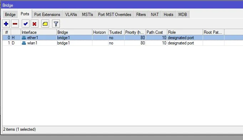The height and width of the screenshot is (140, 243).
Task: Open the Filter funnel button
Action: click(56, 24)
